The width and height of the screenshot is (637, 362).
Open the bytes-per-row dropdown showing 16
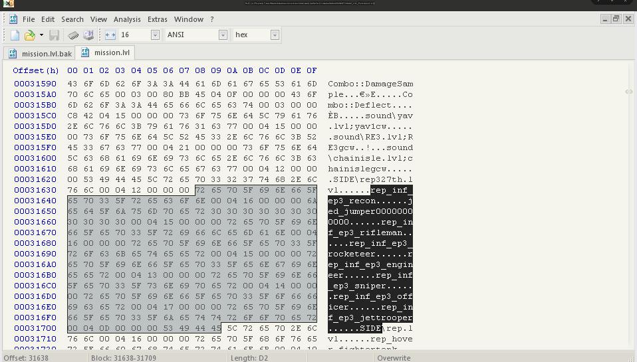point(155,35)
